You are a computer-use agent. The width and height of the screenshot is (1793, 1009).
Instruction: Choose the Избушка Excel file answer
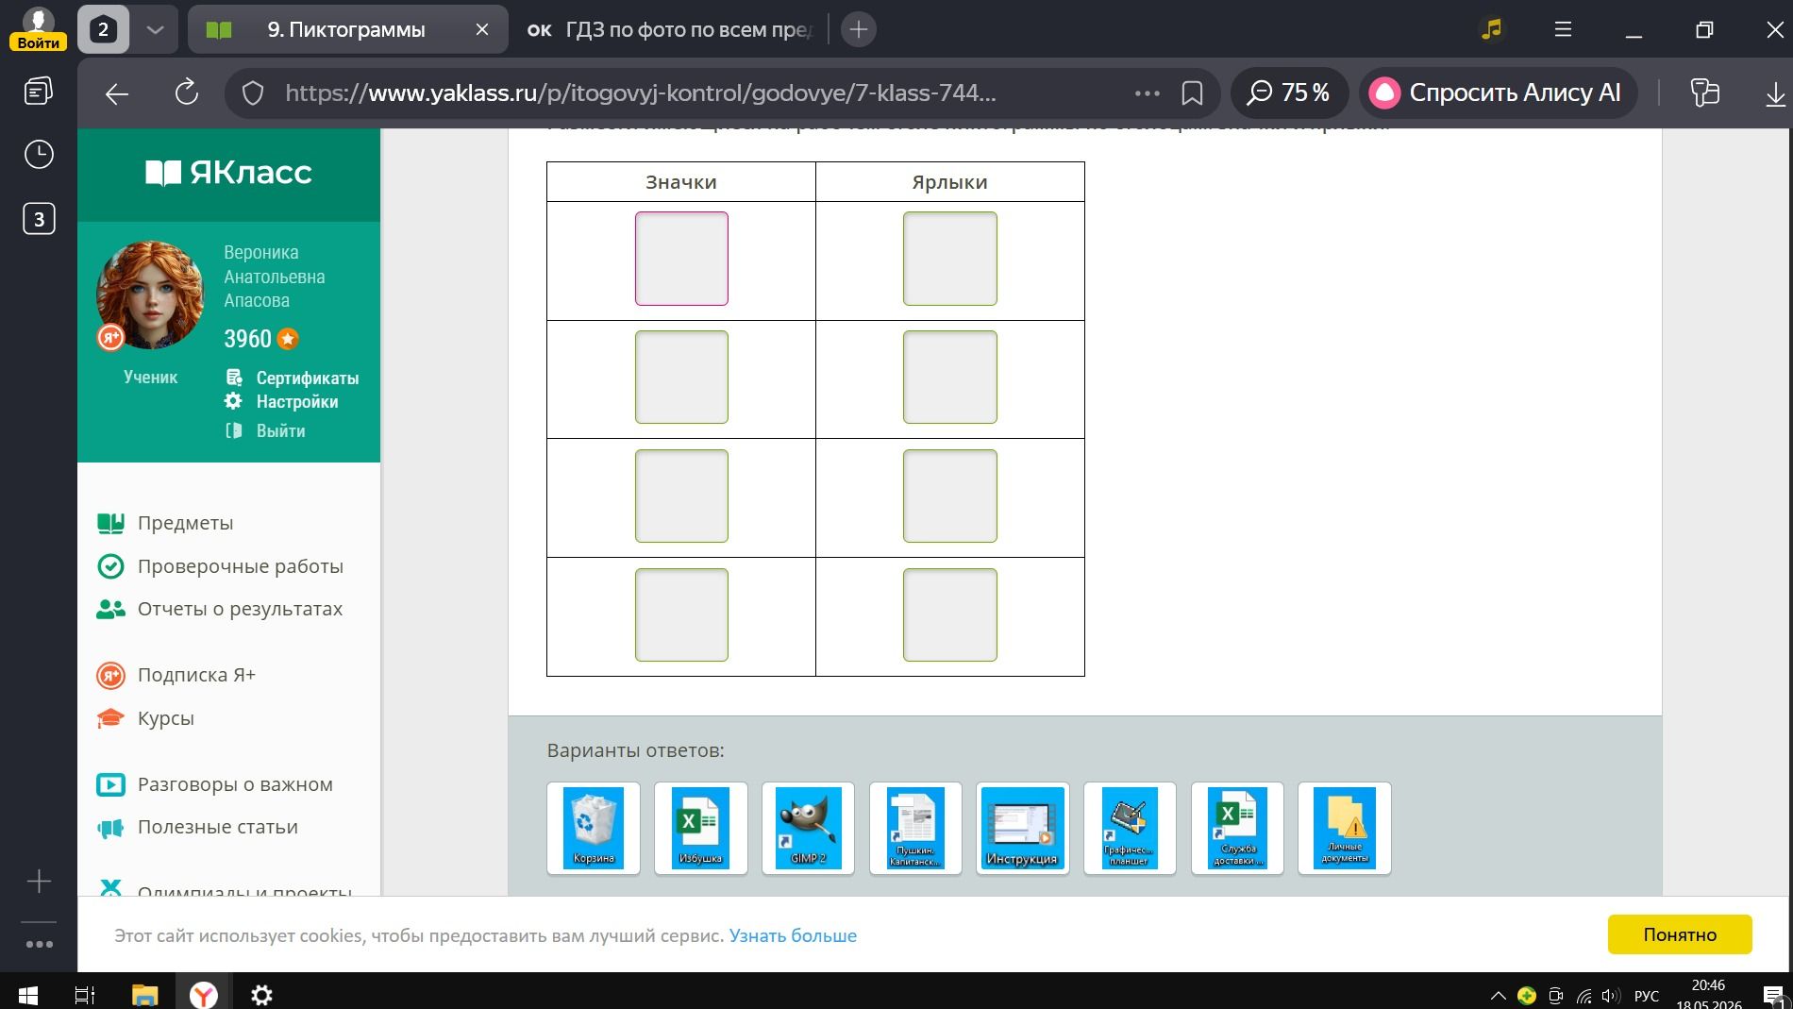pyautogui.click(x=700, y=828)
